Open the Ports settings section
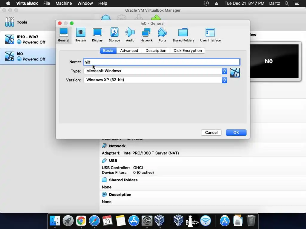This screenshot has width=306, height=229. click(x=162, y=35)
